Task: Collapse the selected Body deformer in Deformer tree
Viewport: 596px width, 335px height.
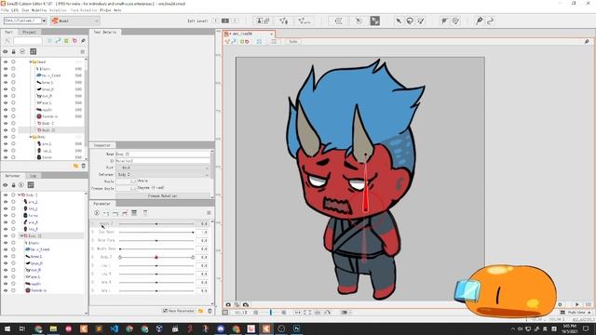Action: click(21, 235)
